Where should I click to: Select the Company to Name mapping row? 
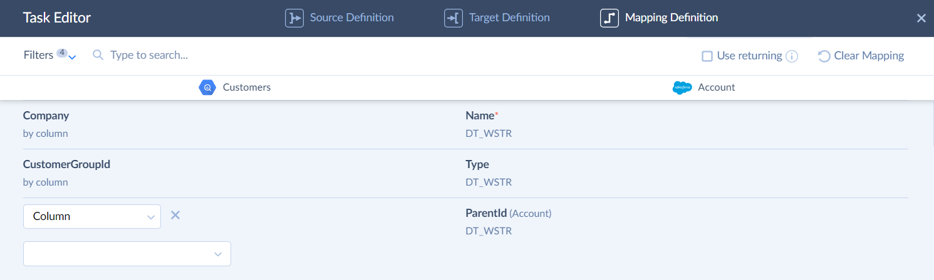(465, 124)
